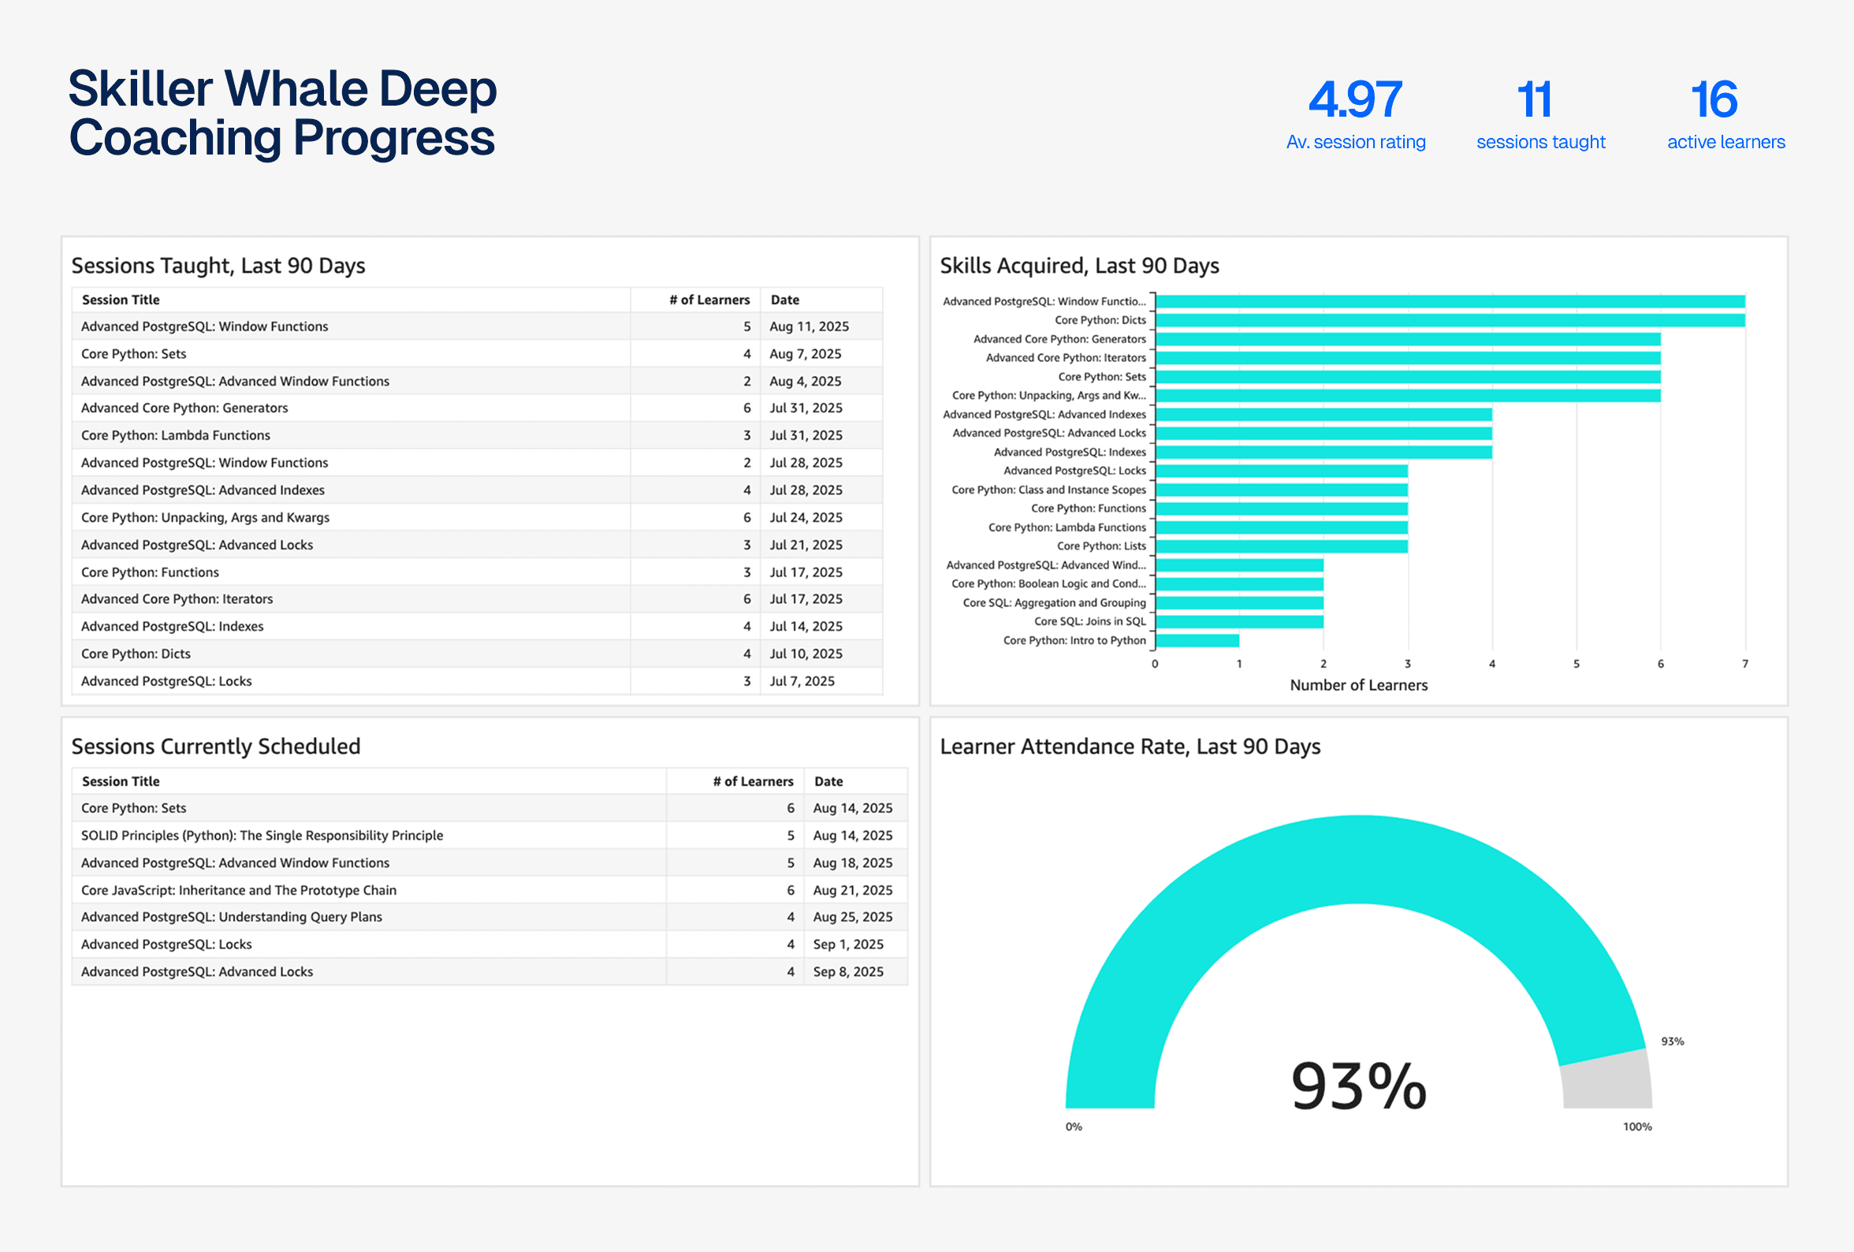Click the Core Python: Dicts bar in chart

click(x=1449, y=321)
